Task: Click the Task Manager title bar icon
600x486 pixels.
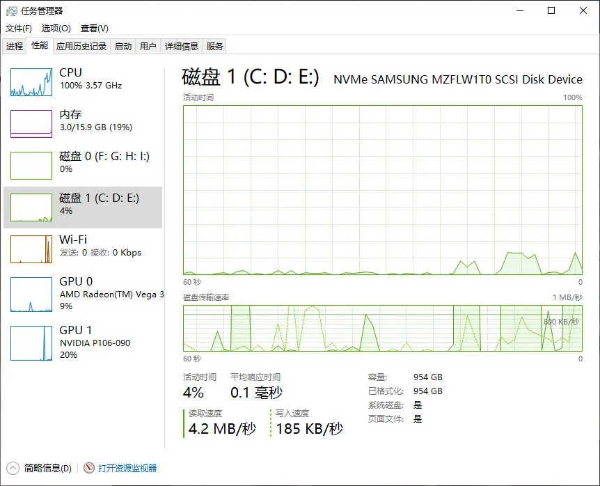Action: click(12, 10)
